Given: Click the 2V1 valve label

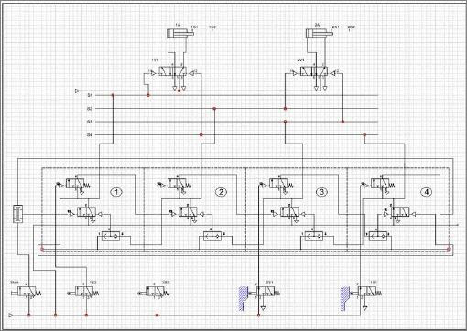Looking at the screenshot, I should tap(300, 60).
